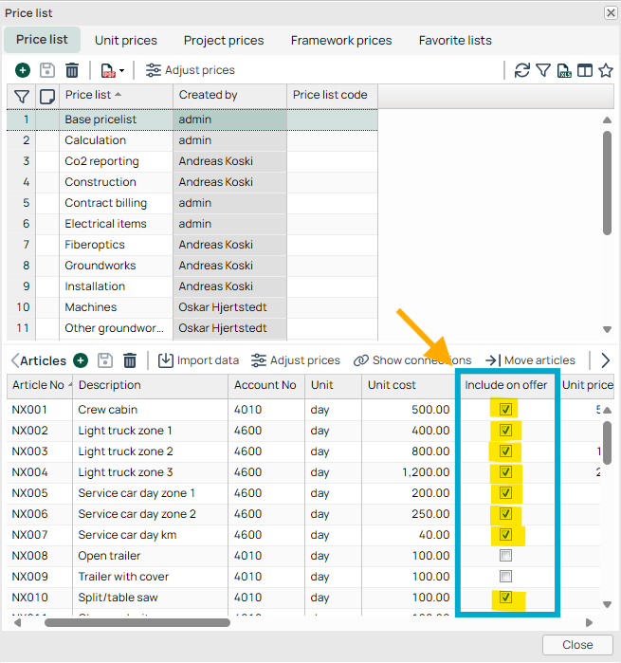Click articles vertical scrollbar thumb
The height and width of the screenshot is (663, 621).
point(607,443)
